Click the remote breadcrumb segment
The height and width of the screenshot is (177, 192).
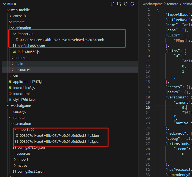click(172, 4)
